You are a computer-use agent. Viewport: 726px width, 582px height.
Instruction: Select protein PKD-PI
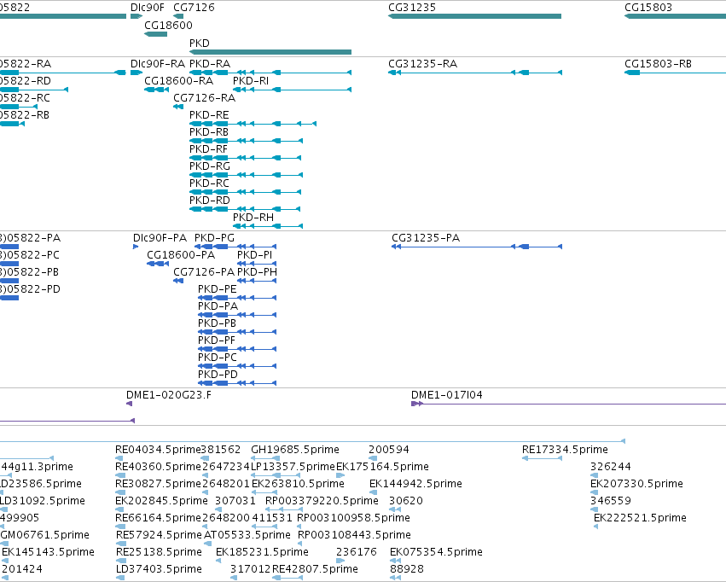point(257,264)
